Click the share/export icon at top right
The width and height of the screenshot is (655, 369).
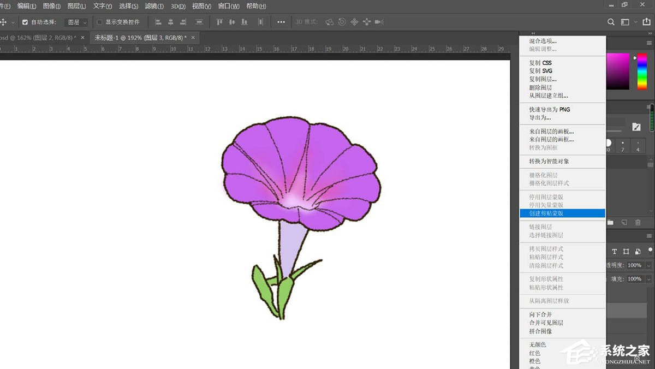[x=647, y=22]
